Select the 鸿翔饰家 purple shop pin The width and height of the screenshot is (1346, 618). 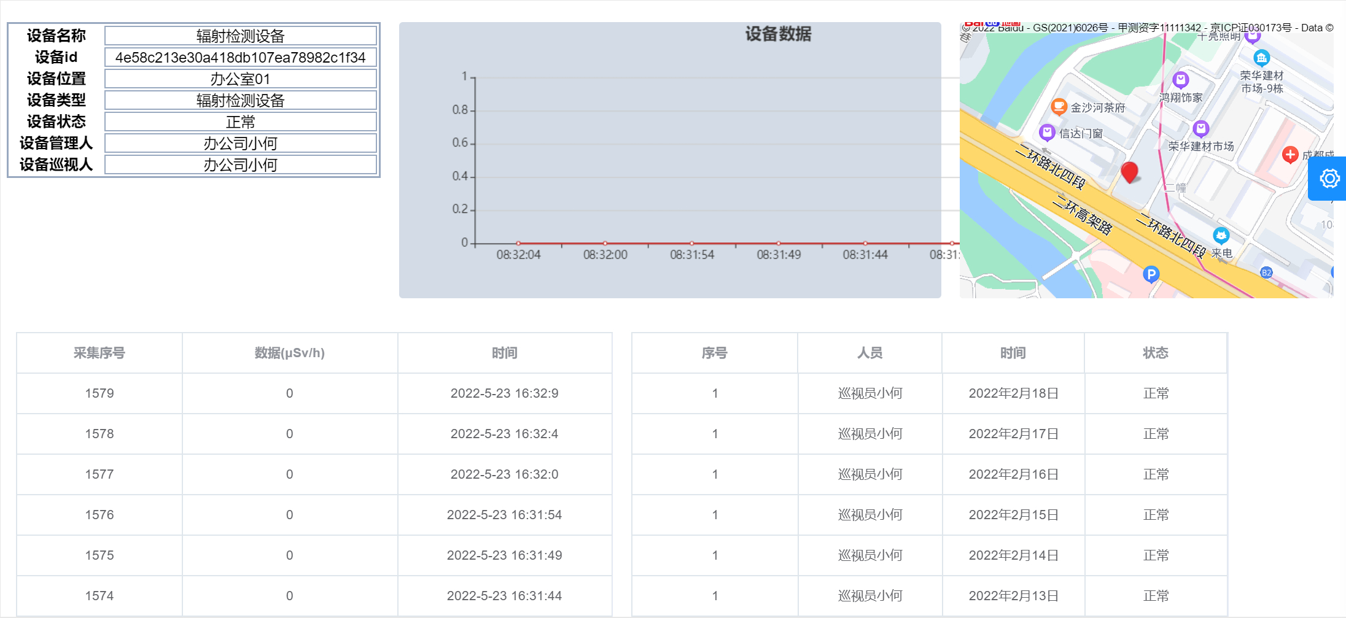click(1180, 80)
